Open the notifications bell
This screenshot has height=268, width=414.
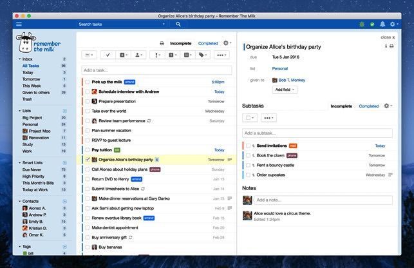point(382,24)
